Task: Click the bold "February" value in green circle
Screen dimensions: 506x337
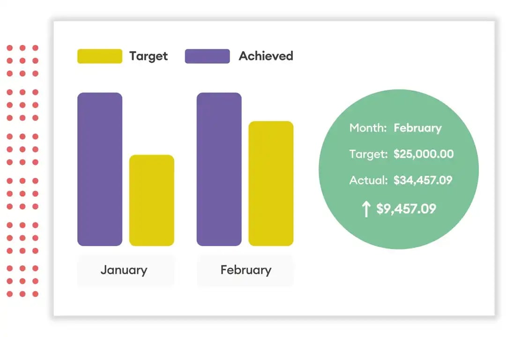Action: (x=417, y=128)
